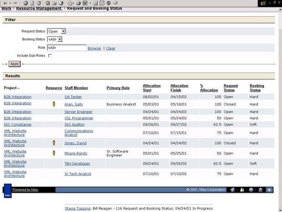This screenshot has height=212, width=282.
Task: Open the browser Search magnifier icon
Action: click(x=47, y=3)
